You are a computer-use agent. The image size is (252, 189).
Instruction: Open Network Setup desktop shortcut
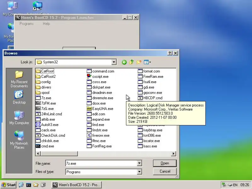pos(37,8)
